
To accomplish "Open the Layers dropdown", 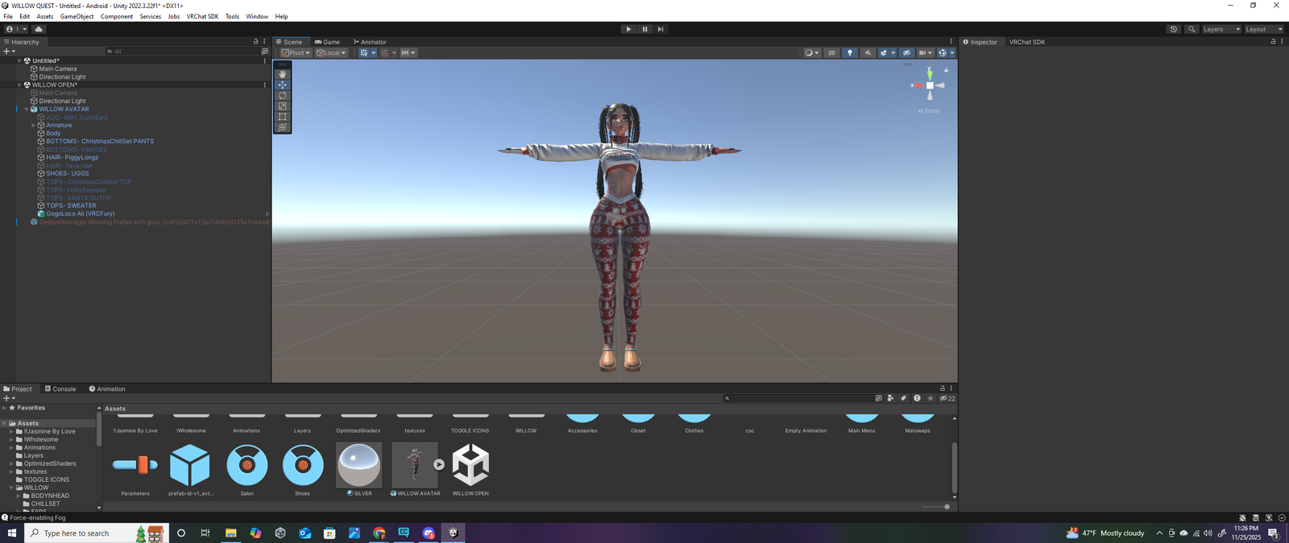I will (x=1221, y=29).
